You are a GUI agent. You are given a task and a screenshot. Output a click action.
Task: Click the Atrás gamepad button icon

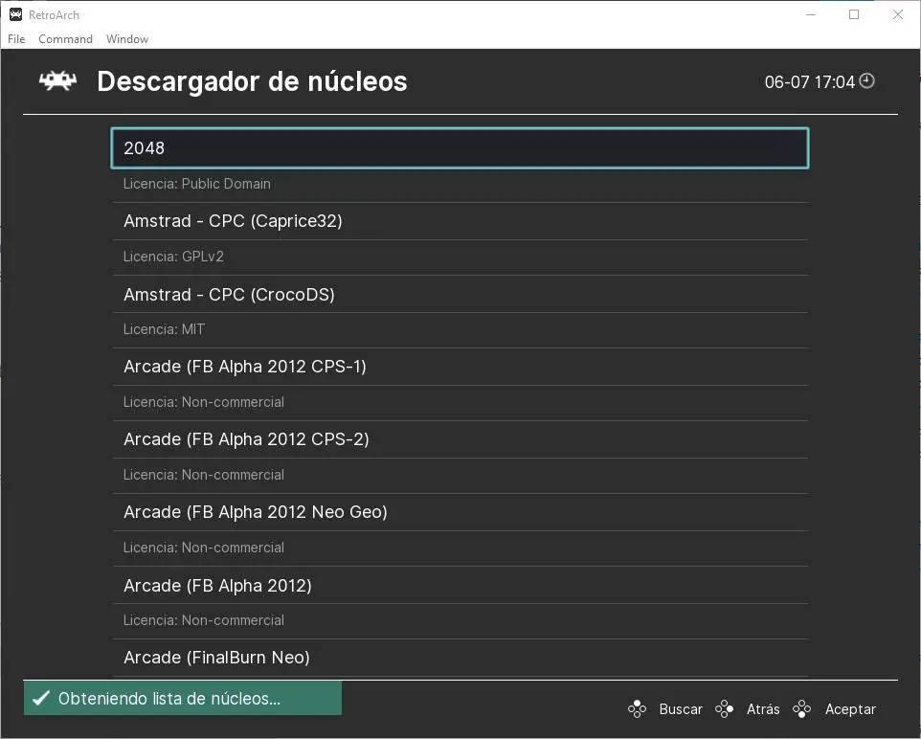pos(724,709)
